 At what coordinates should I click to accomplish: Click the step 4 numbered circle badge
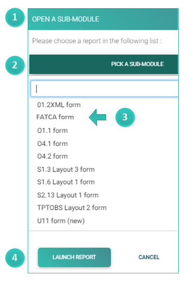pyautogui.click(x=15, y=258)
